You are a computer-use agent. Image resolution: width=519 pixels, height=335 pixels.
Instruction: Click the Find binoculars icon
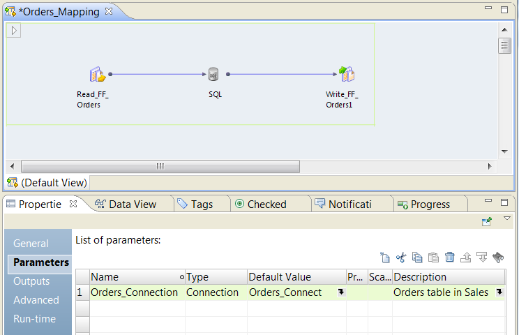498,258
